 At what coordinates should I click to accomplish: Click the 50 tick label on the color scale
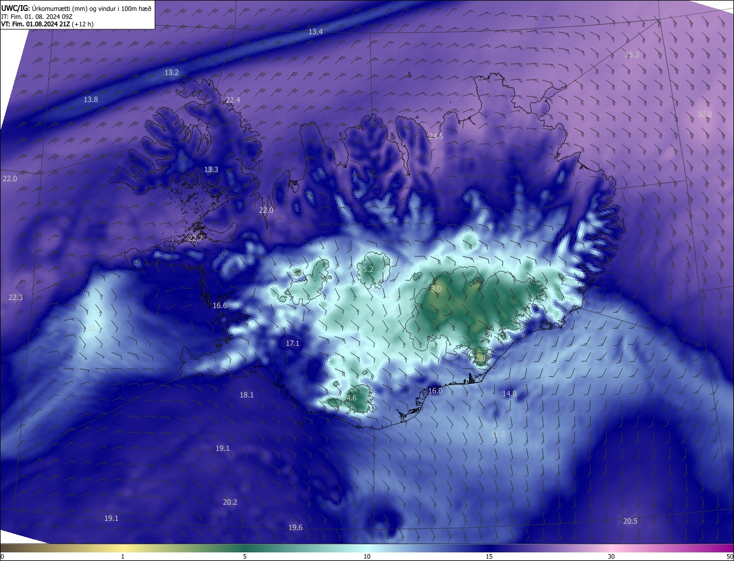point(729,557)
